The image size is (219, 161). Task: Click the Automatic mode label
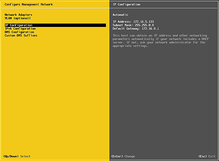point(120,15)
